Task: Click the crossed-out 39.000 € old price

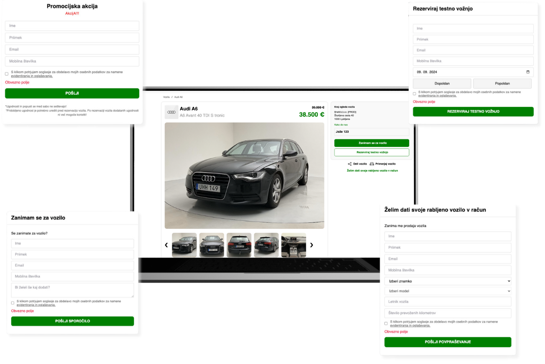Action: coord(318,107)
